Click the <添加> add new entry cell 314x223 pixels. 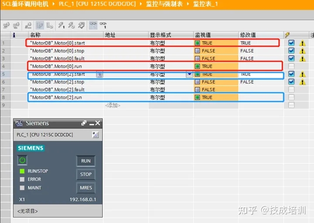point(113,105)
